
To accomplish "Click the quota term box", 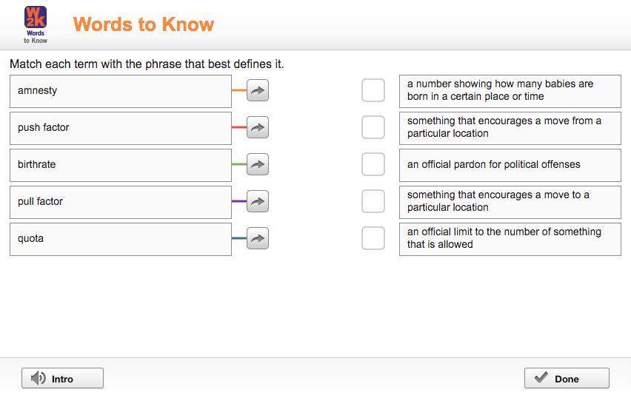I will 121,239.
